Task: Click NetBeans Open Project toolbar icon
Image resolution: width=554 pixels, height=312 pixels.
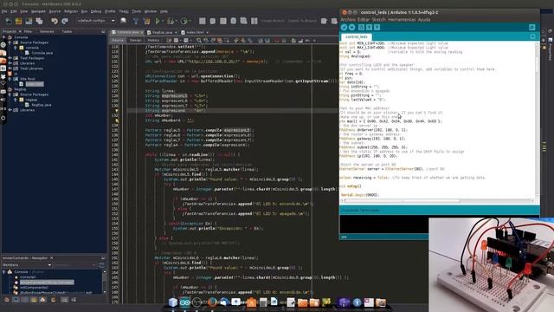Action: pos(29,21)
